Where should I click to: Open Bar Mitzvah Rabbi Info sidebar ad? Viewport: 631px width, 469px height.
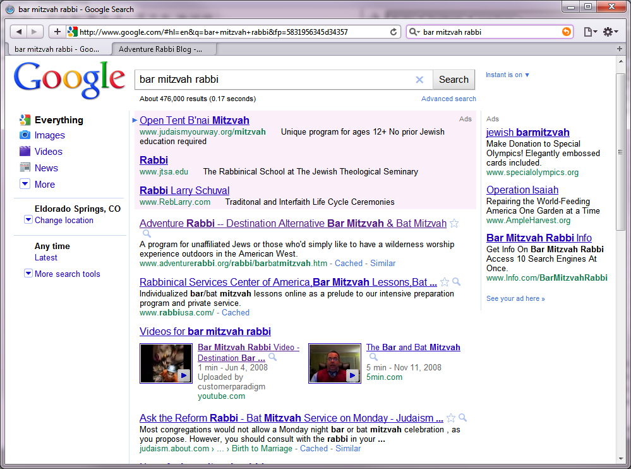(539, 238)
